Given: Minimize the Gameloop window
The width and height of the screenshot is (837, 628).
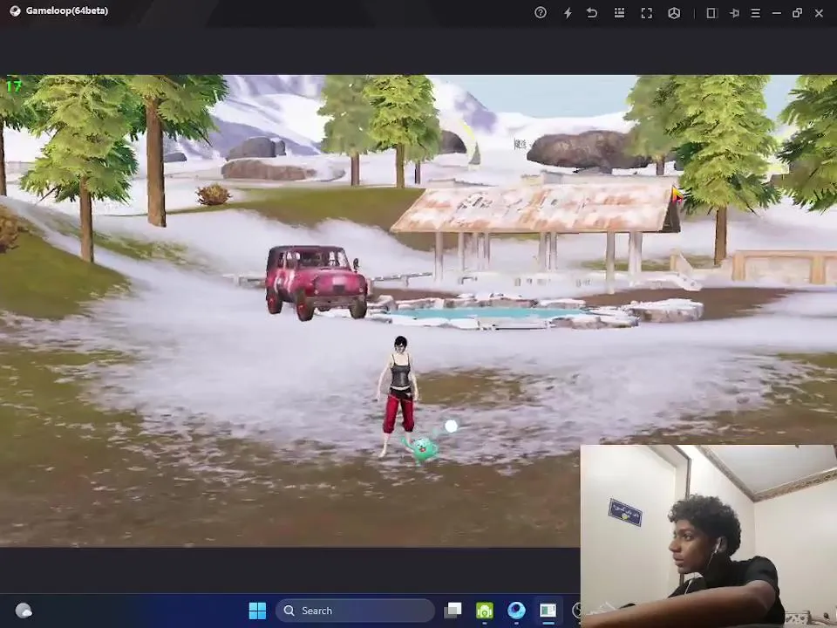Looking at the screenshot, I should point(776,13).
